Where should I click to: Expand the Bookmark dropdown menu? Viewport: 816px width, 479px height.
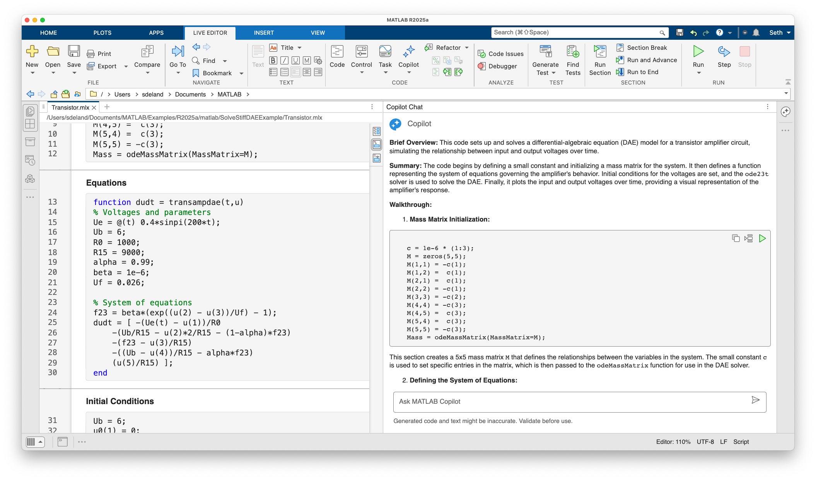pyautogui.click(x=241, y=73)
